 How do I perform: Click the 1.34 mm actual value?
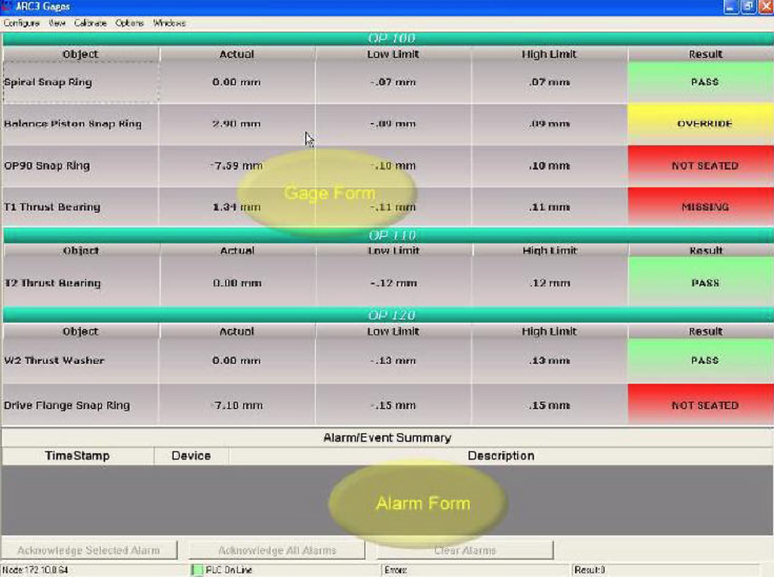pyautogui.click(x=236, y=207)
